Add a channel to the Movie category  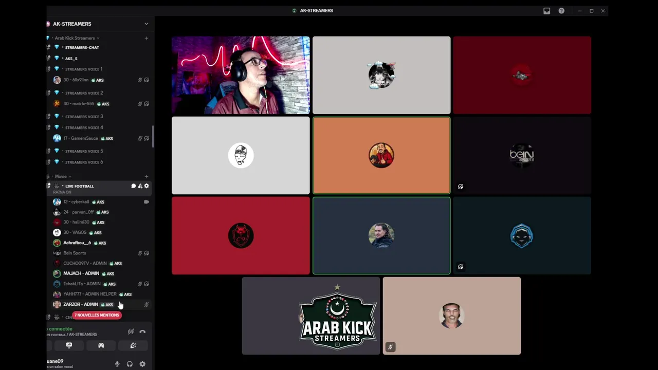tap(146, 176)
